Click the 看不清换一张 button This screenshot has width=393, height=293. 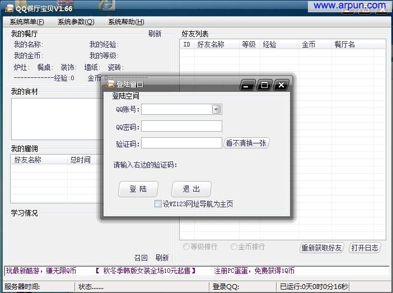click(x=246, y=143)
